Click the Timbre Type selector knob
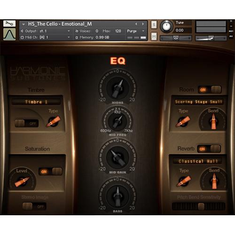 (x=53, y=121)
